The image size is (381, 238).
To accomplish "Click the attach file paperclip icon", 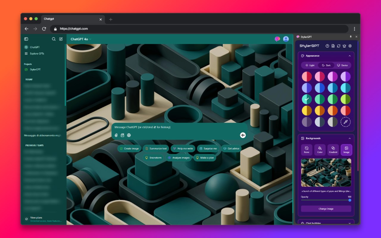I will point(116,135).
